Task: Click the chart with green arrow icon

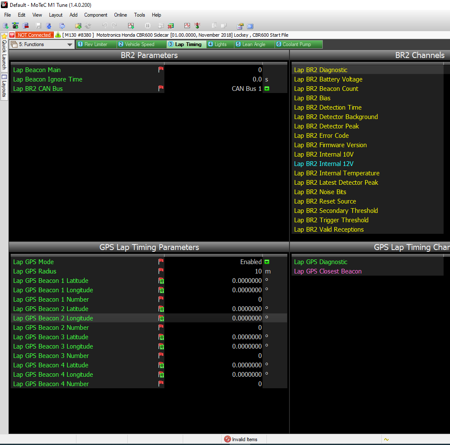Action: coord(131,26)
